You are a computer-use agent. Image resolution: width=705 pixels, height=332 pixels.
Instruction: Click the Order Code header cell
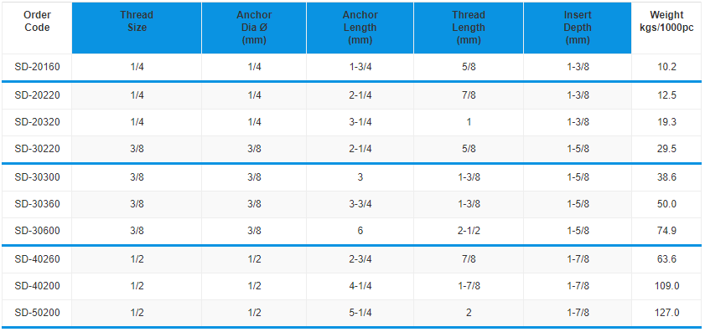pyautogui.click(x=37, y=22)
